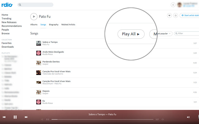
Task: Open Ruído Rosa under the song Eu
Action: point(48,103)
